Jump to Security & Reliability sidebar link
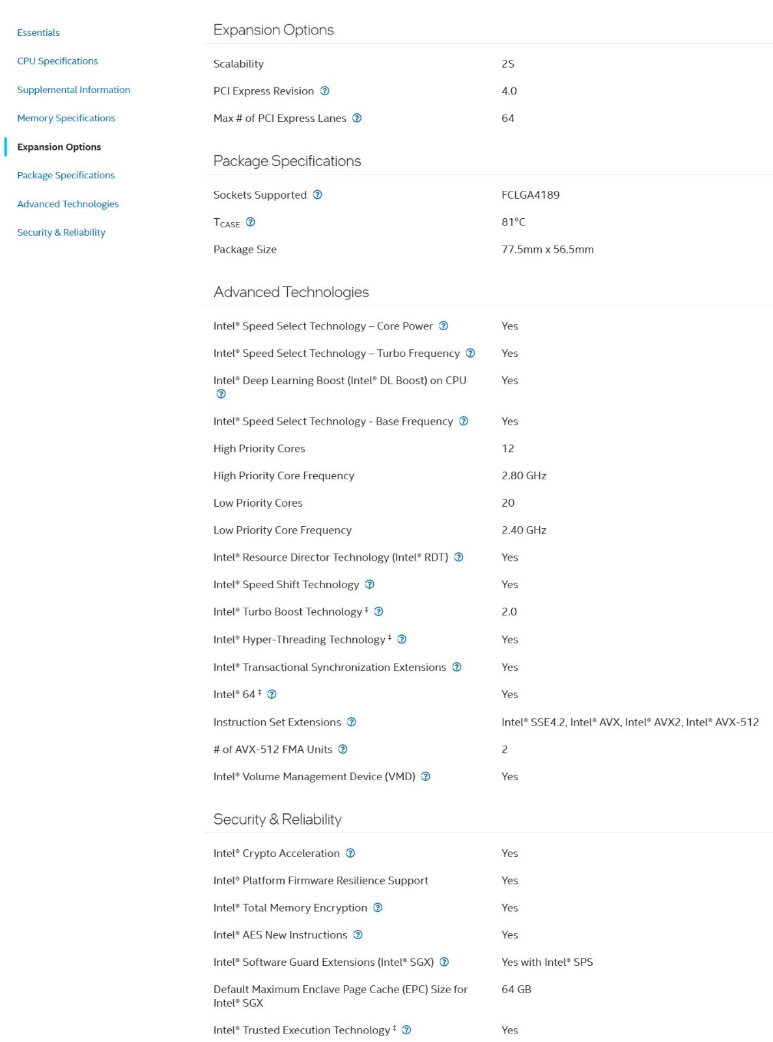 [61, 232]
